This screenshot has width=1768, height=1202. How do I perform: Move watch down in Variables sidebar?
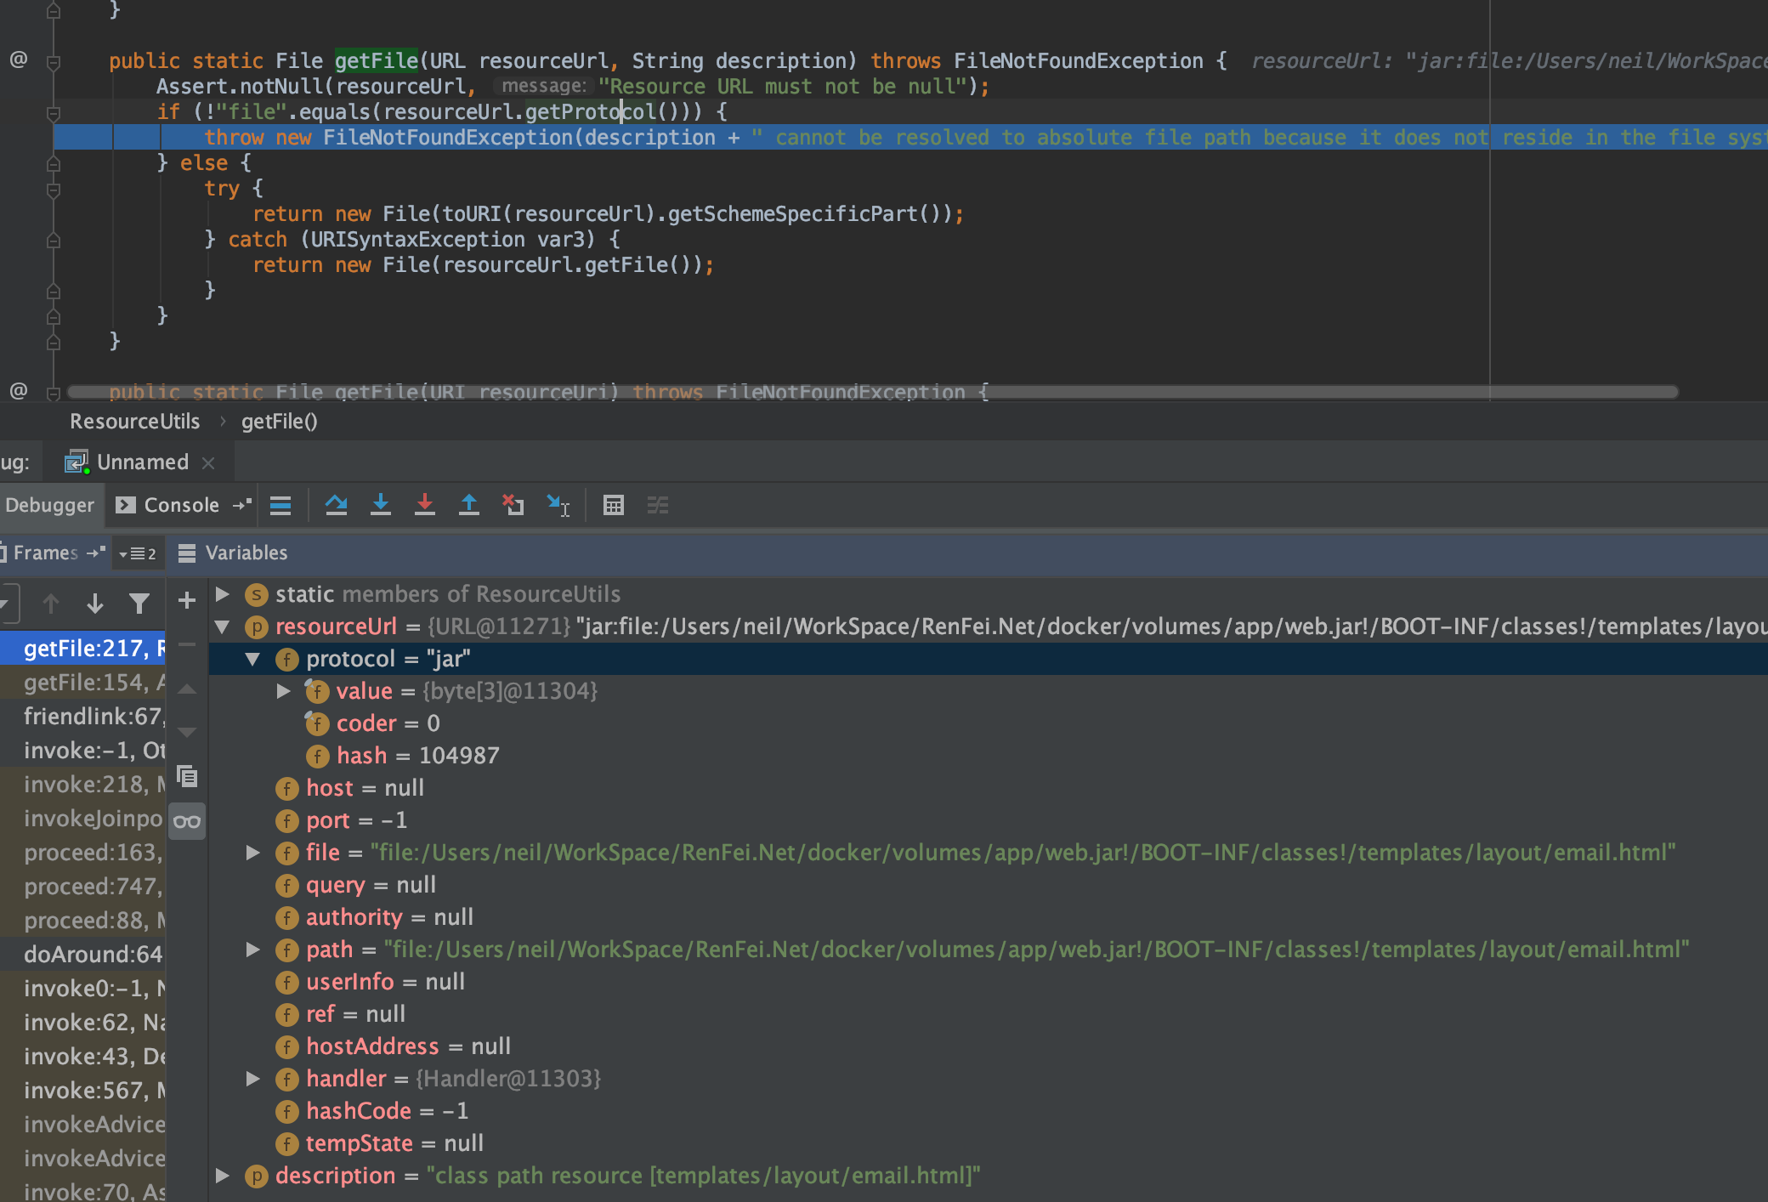(x=187, y=731)
